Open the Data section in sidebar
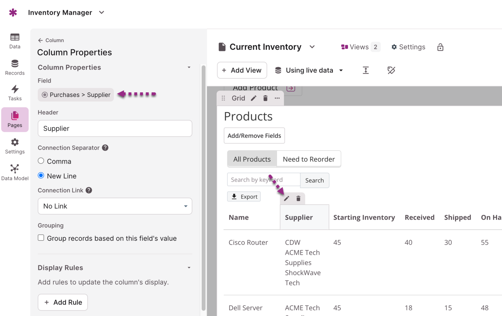Image resolution: width=502 pixels, height=316 pixels. pyautogui.click(x=15, y=41)
